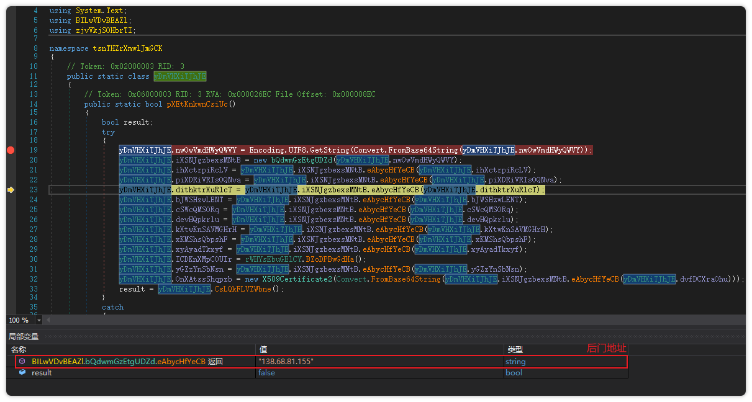Click the blue variable icon beside result
The image size is (752, 402).
pos(22,373)
